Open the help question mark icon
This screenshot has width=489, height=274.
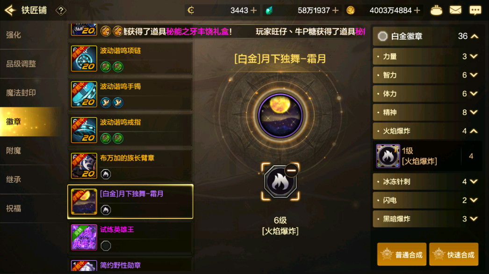tap(61, 11)
